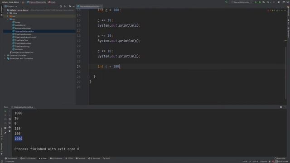Click the green Run button in top toolbar
The width and height of the screenshot is (290, 163).
[256, 2]
